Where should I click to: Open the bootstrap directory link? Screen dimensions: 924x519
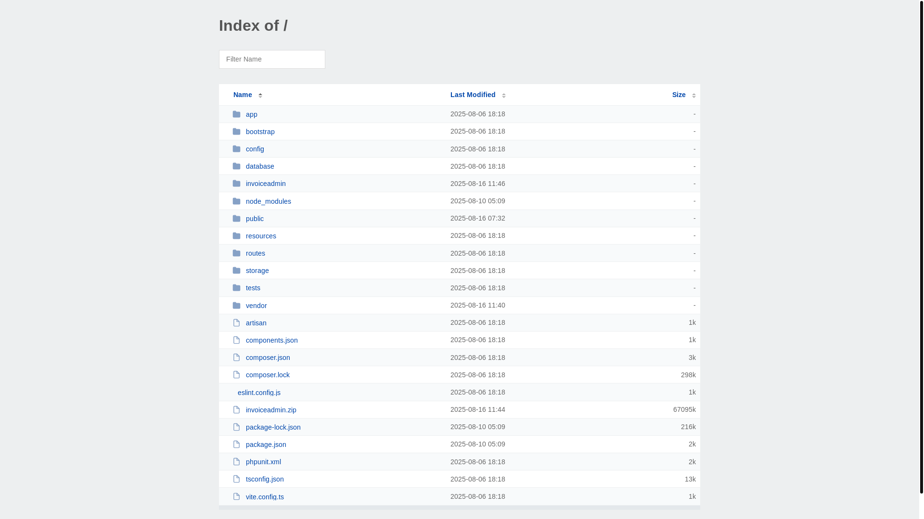coord(260,132)
